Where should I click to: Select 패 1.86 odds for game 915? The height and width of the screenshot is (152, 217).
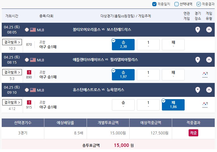pyautogui.click(x=173, y=105)
